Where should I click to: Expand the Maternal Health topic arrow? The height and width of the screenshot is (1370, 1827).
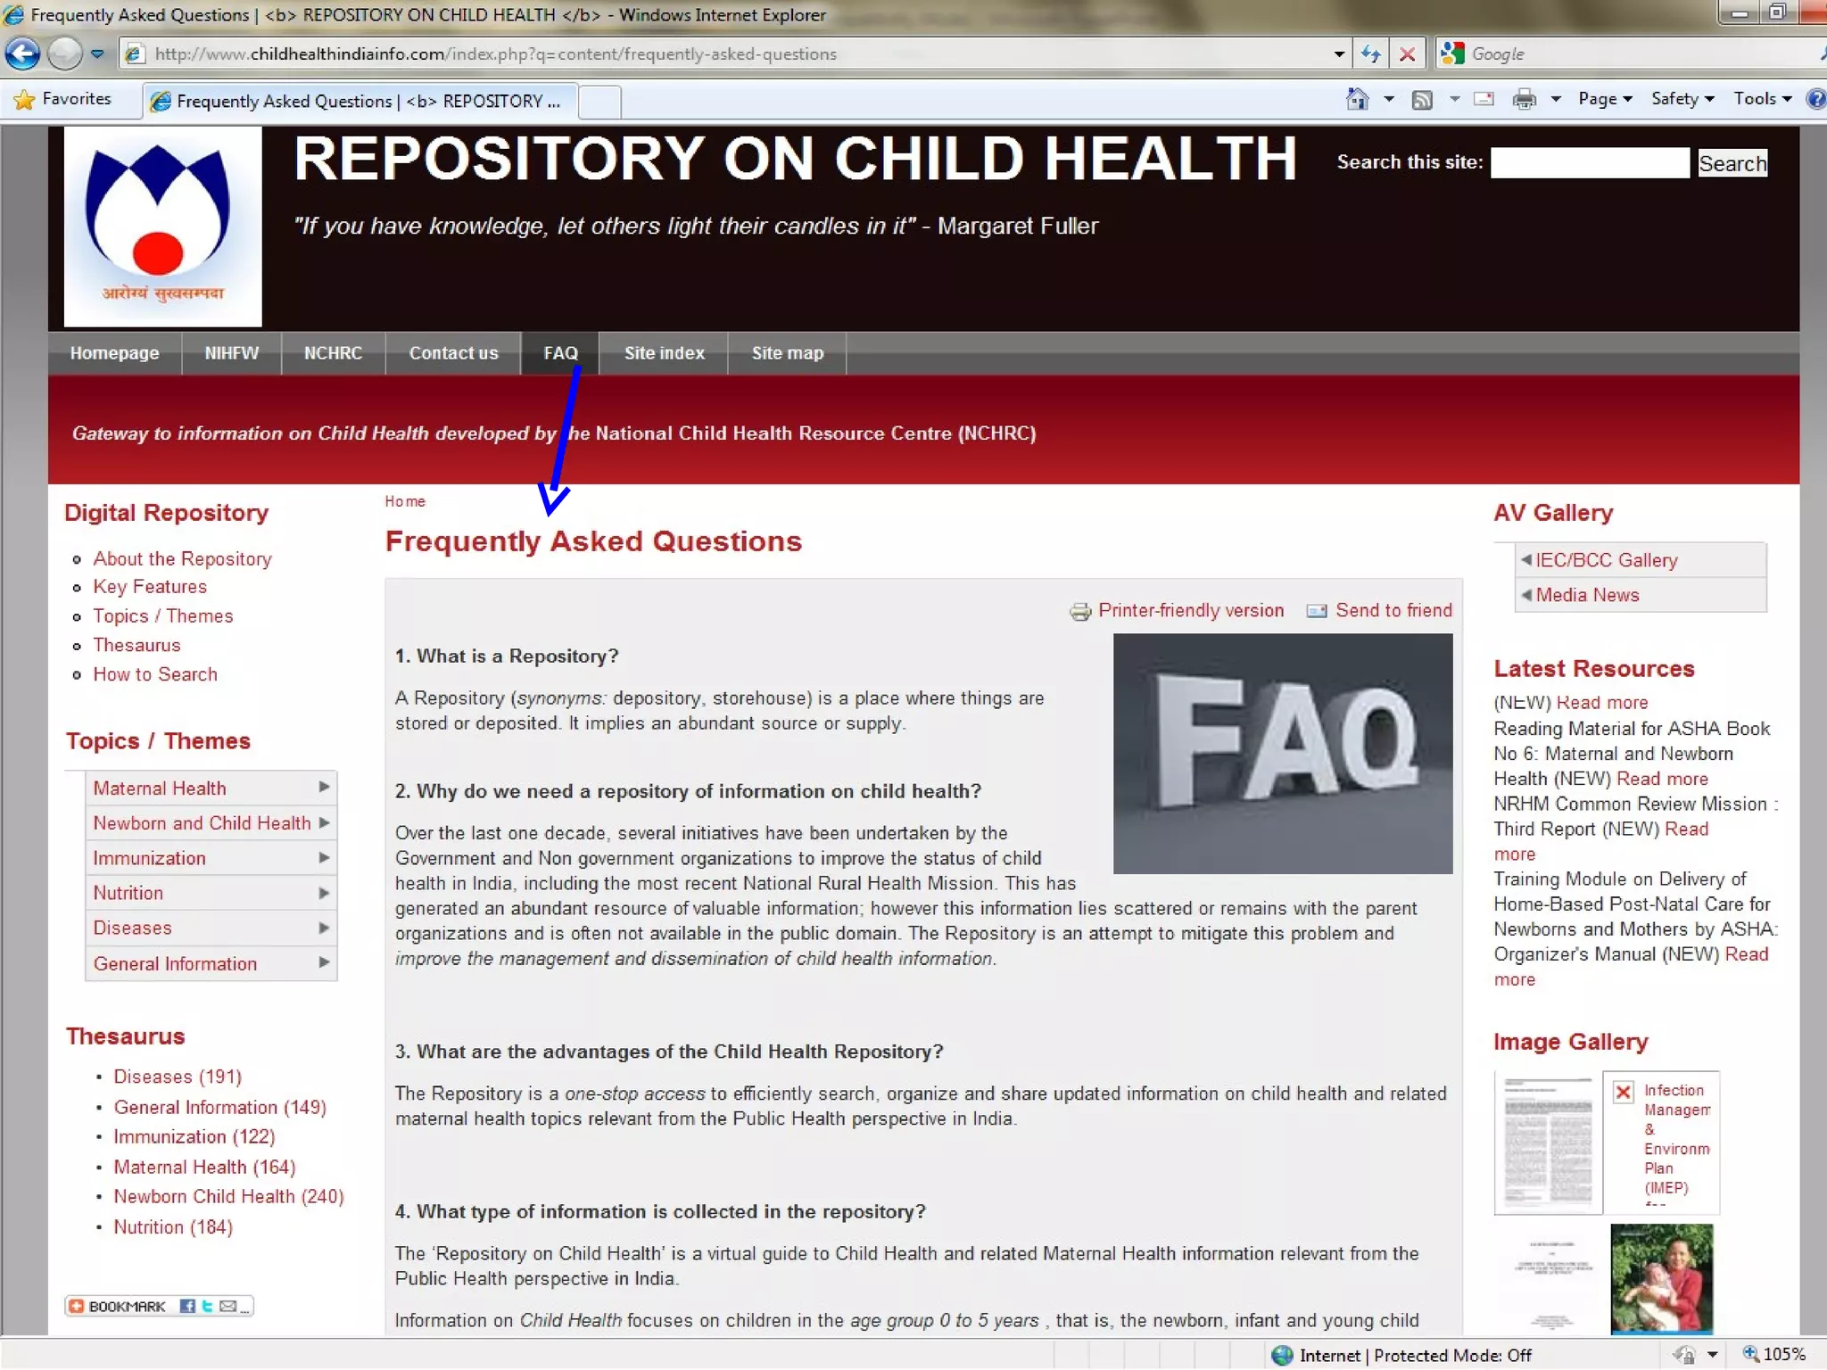tap(324, 787)
